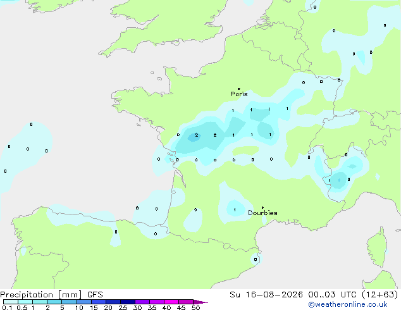
Task: Click the legend arrow beyond 50 mm
Action: coord(200,302)
